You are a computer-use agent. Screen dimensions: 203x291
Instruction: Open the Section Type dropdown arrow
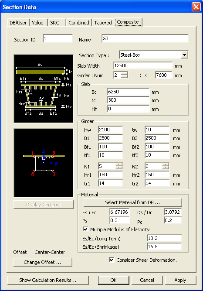coord(184,55)
